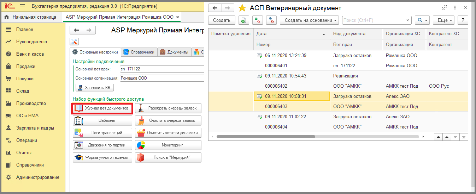This screenshot has height=194, width=476.
Task: Open the Производство section
Action: (x=31, y=104)
